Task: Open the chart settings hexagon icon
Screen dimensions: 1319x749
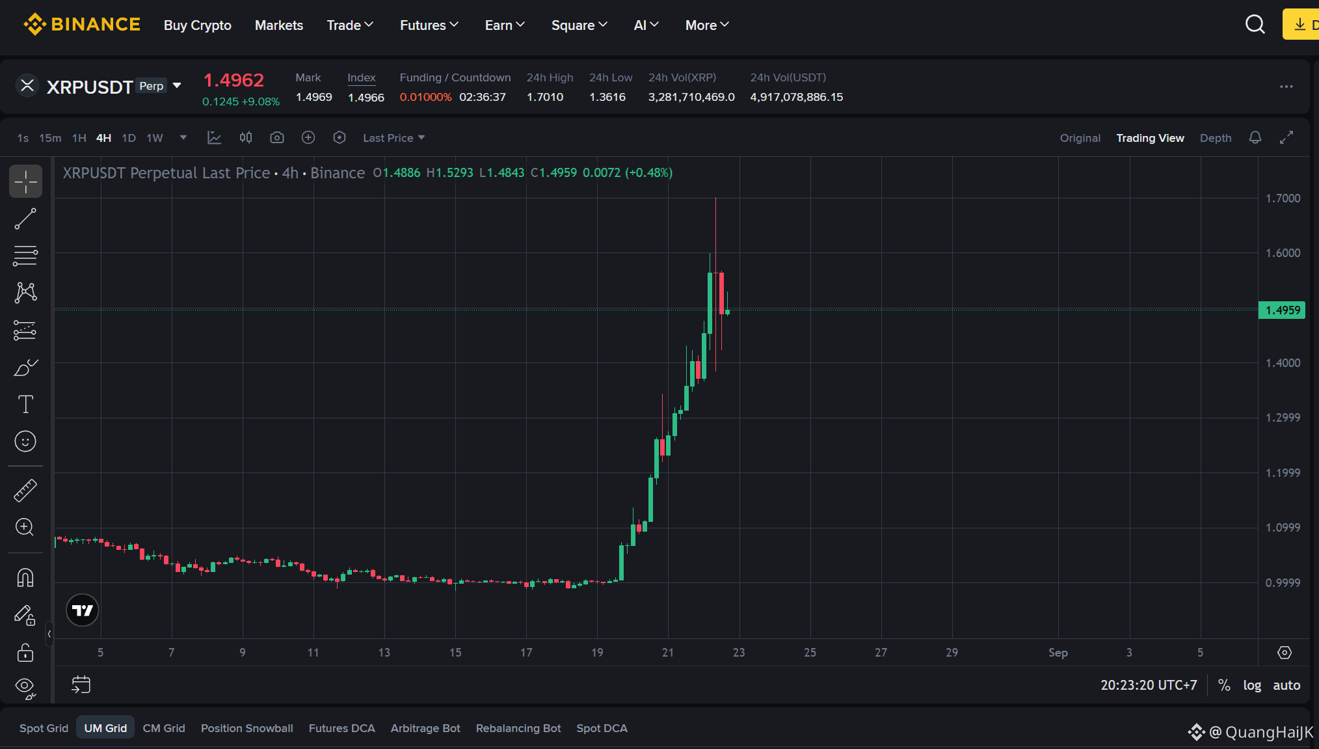Action: pyautogui.click(x=340, y=138)
